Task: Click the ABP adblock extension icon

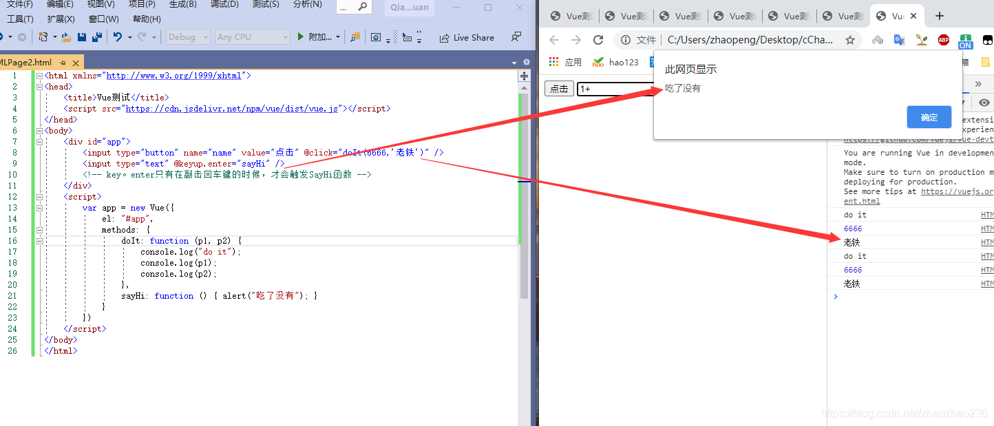Action: click(944, 40)
